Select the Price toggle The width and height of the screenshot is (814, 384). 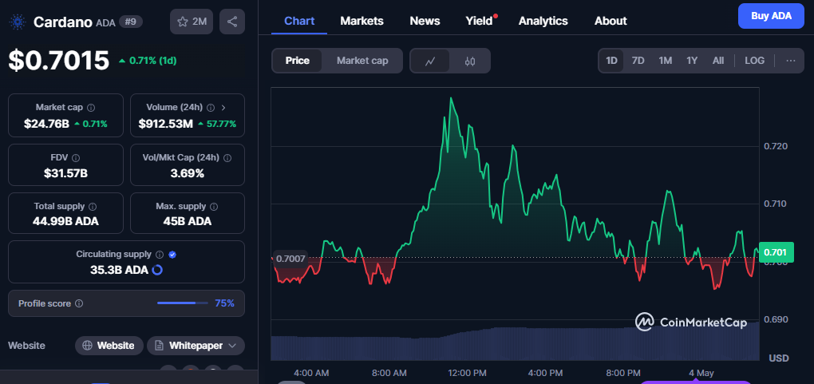[298, 61]
